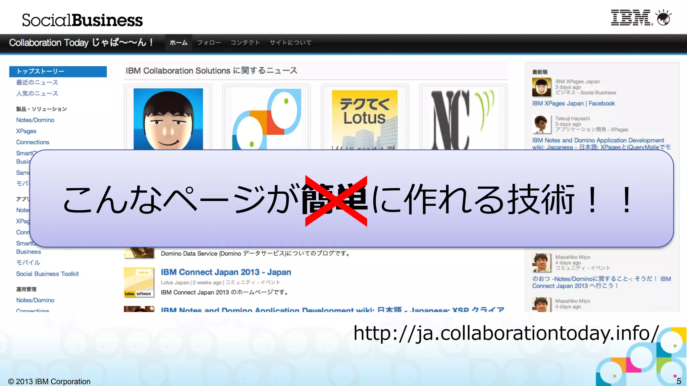Open the モバイル sidebar link above Social Business Toolkit

coord(28,262)
